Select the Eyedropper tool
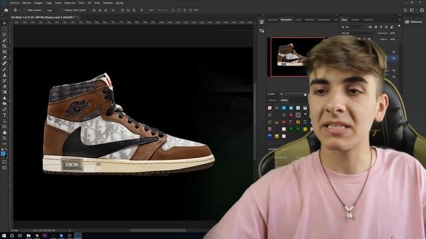Viewport: 426px width, 239px height. 5,58
